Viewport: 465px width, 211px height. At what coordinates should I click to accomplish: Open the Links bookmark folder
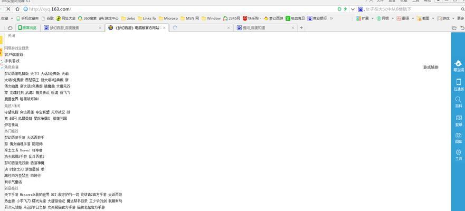tap(128, 18)
